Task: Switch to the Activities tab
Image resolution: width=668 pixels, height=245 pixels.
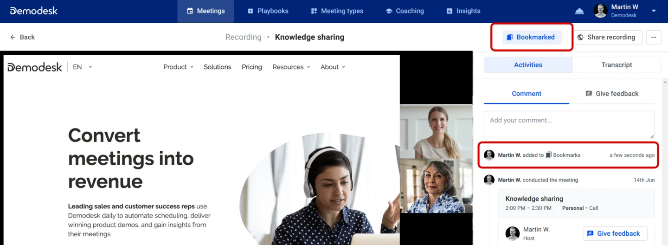Action: pyautogui.click(x=528, y=65)
